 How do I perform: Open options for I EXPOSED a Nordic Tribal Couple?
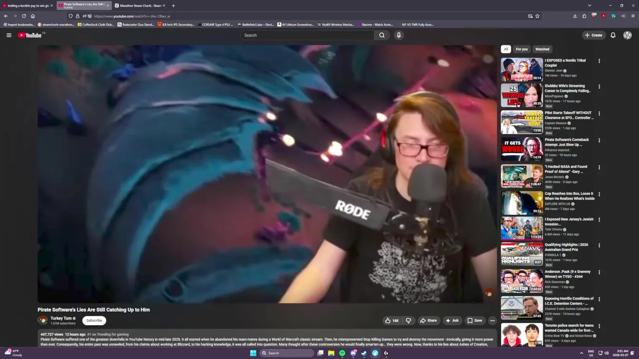point(599,61)
